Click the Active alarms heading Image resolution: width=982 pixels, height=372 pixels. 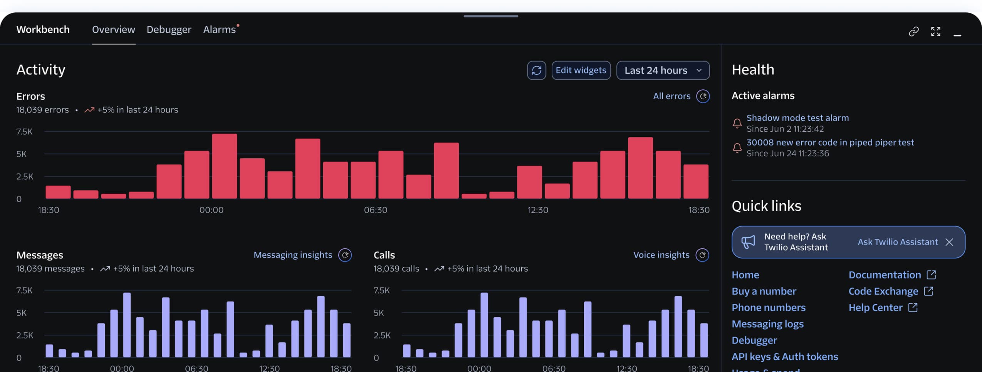pyautogui.click(x=763, y=96)
